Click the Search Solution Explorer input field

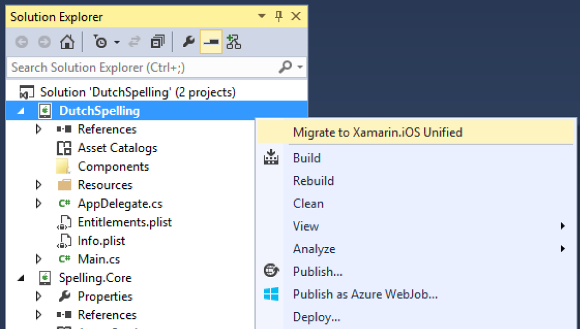(142, 67)
